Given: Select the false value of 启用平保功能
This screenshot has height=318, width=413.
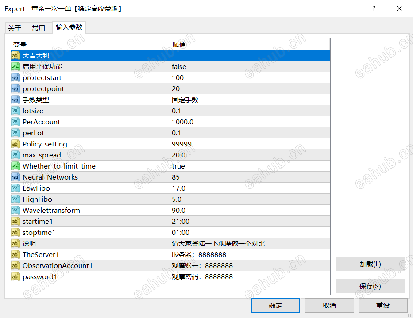Looking at the screenshot, I should (x=179, y=67).
